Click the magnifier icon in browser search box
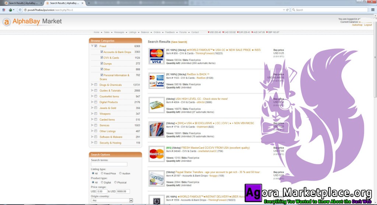 pos(293,10)
